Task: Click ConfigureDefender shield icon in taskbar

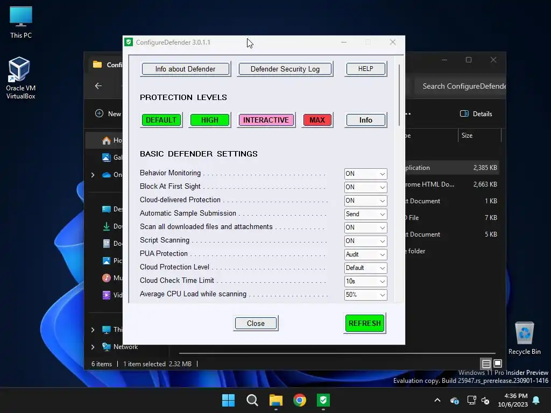Action: [x=323, y=400]
